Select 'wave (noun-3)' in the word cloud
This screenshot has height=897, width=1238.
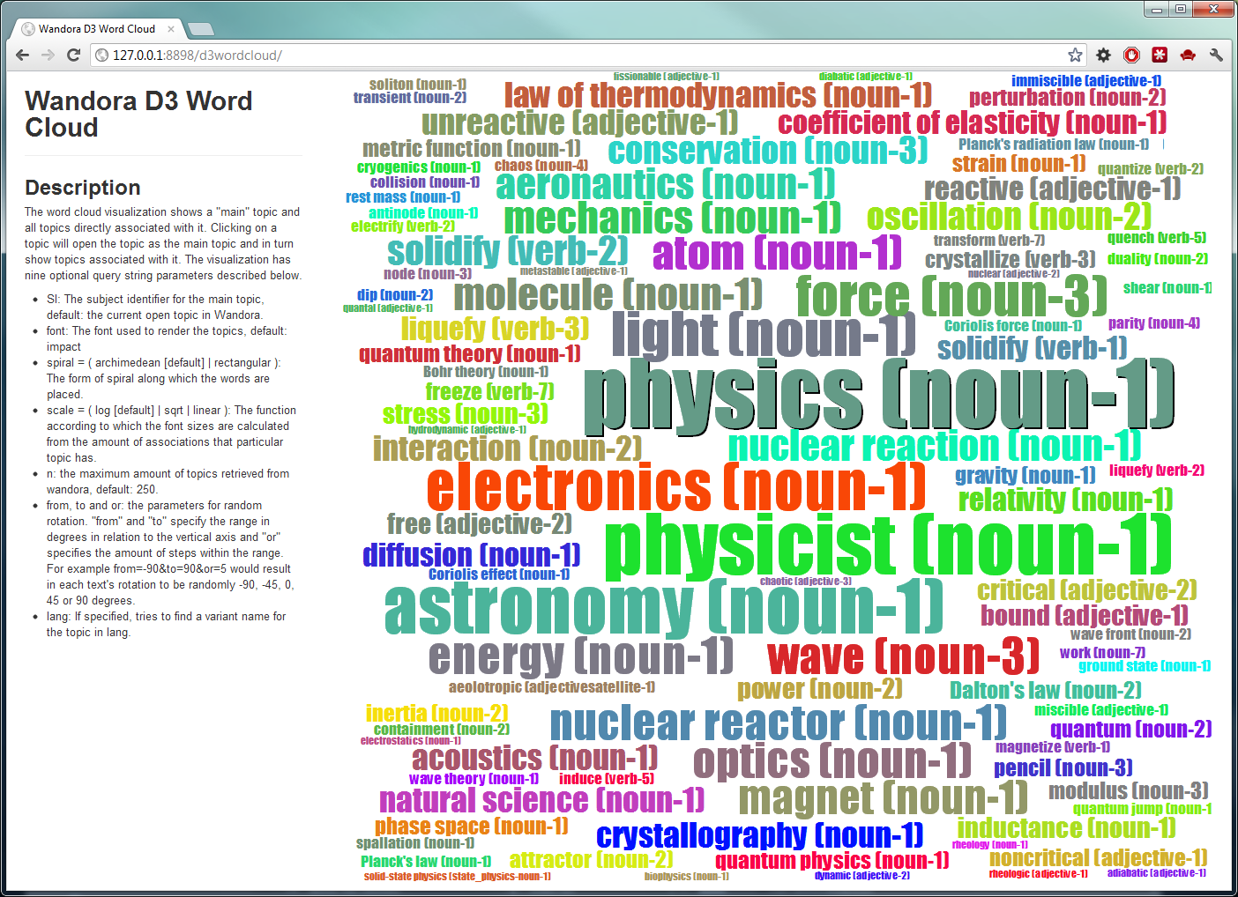[901, 656]
